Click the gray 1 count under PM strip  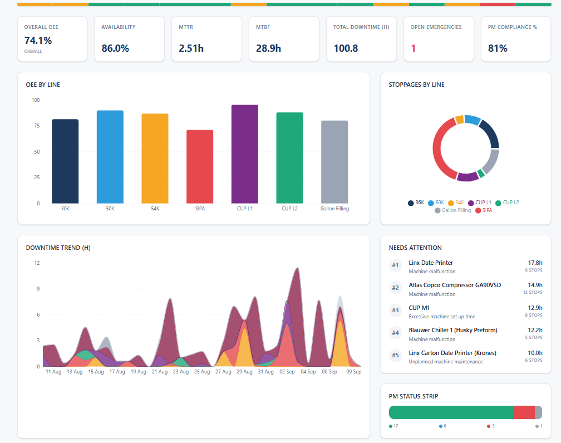pyautogui.click(x=539, y=426)
